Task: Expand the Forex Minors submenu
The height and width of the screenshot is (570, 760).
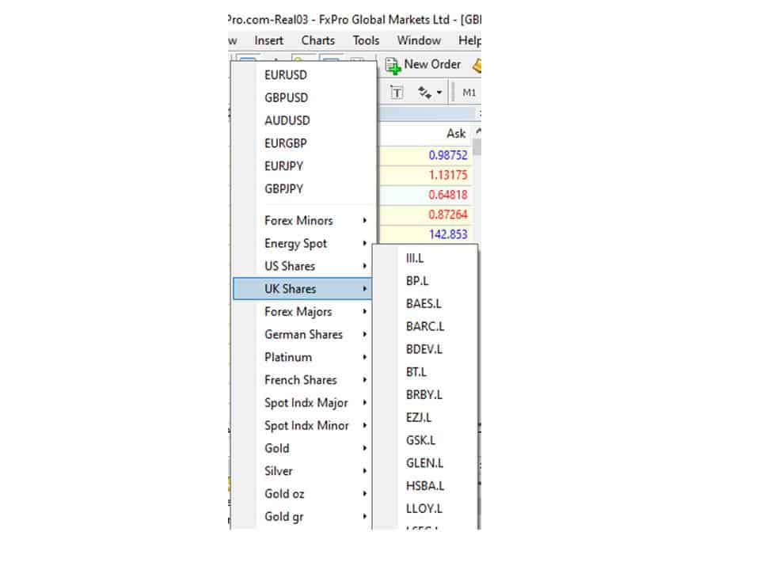Action: tap(303, 221)
